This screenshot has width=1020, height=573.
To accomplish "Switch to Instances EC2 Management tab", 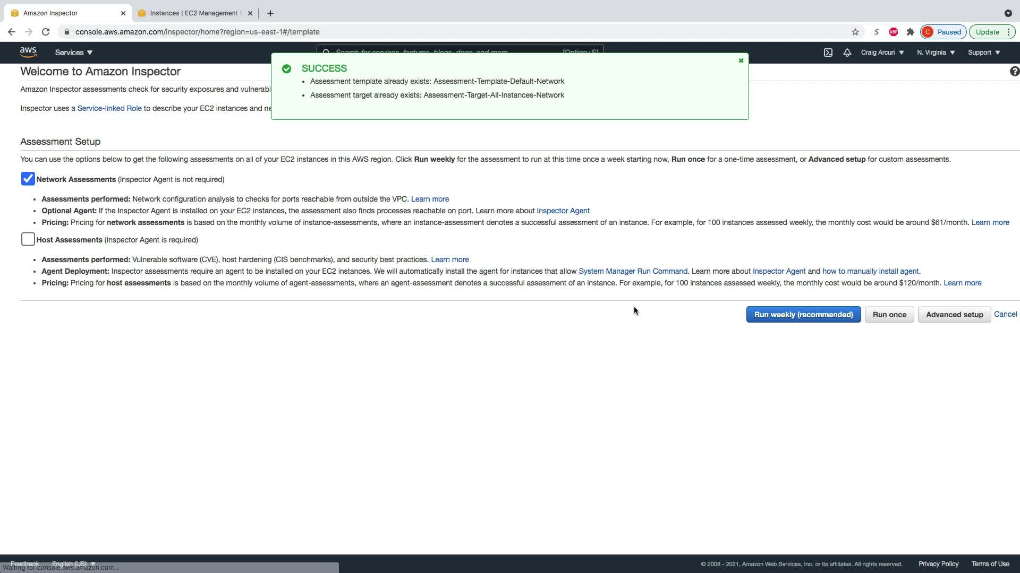I will 193,13.
